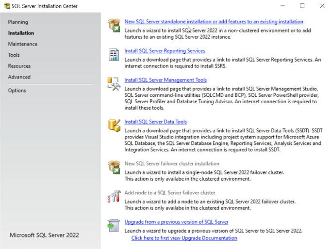Click the SQL Server Installation Center title bar icon

(x=7, y=6)
